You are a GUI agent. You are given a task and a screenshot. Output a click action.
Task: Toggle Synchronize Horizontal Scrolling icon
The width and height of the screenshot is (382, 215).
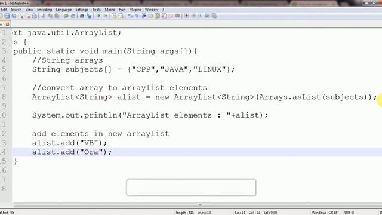tap(121, 16)
